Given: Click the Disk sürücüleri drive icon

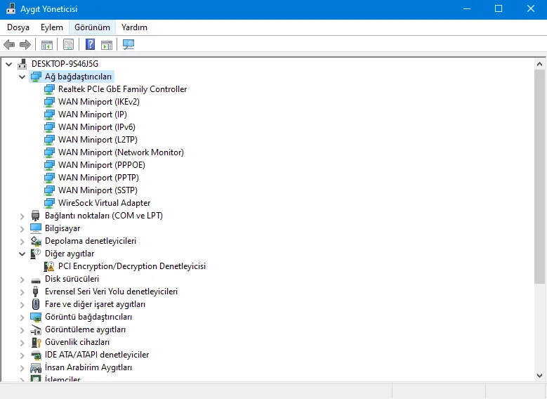Looking at the screenshot, I should pyautogui.click(x=36, y=280).
